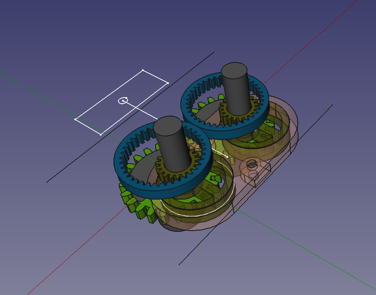Select the top vertex of white rectangle
The image size is (376, 295).
pos(143,70)
